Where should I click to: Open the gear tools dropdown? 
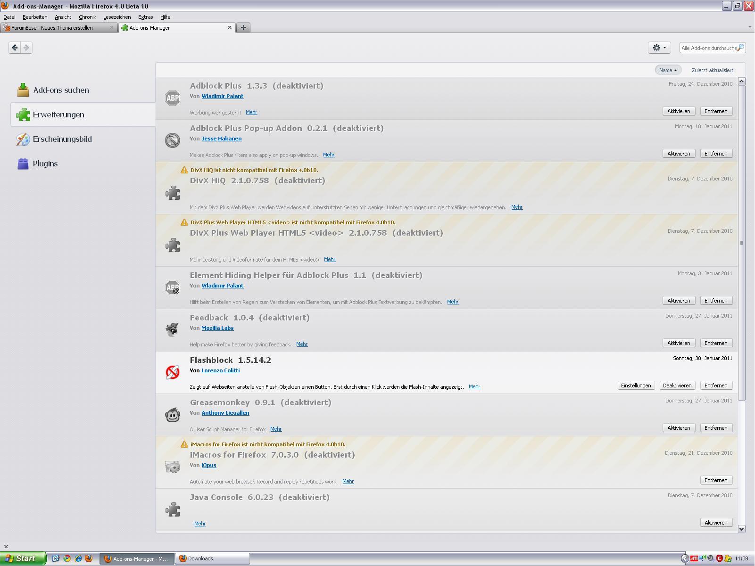(659, 48)
